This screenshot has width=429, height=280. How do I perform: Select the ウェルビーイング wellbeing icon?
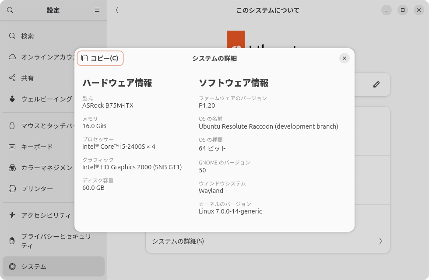[x=12, y=99]
